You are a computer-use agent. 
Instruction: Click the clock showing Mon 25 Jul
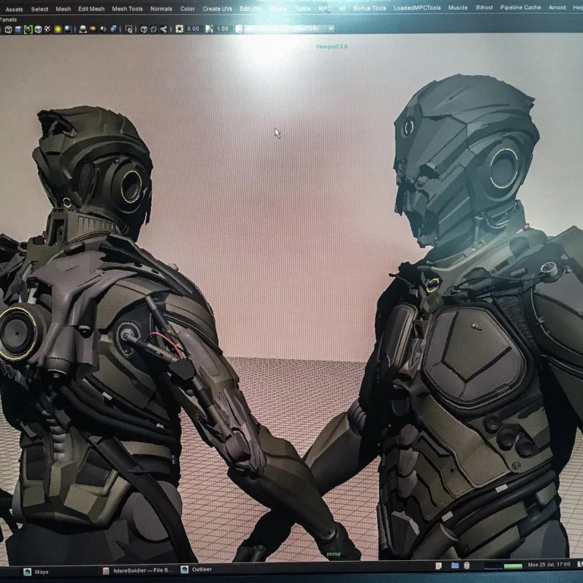tap(549, 566)
